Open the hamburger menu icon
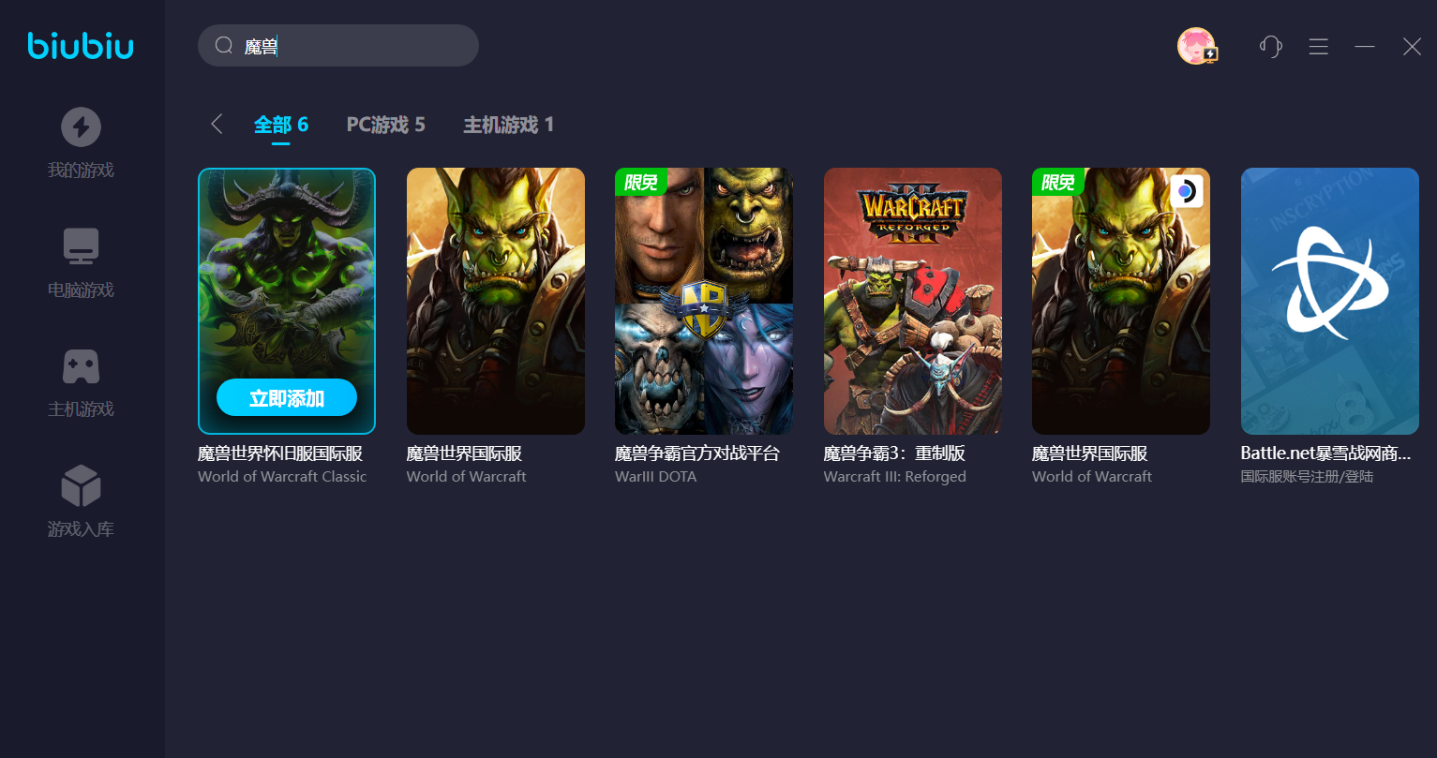 click(1319, 46)
